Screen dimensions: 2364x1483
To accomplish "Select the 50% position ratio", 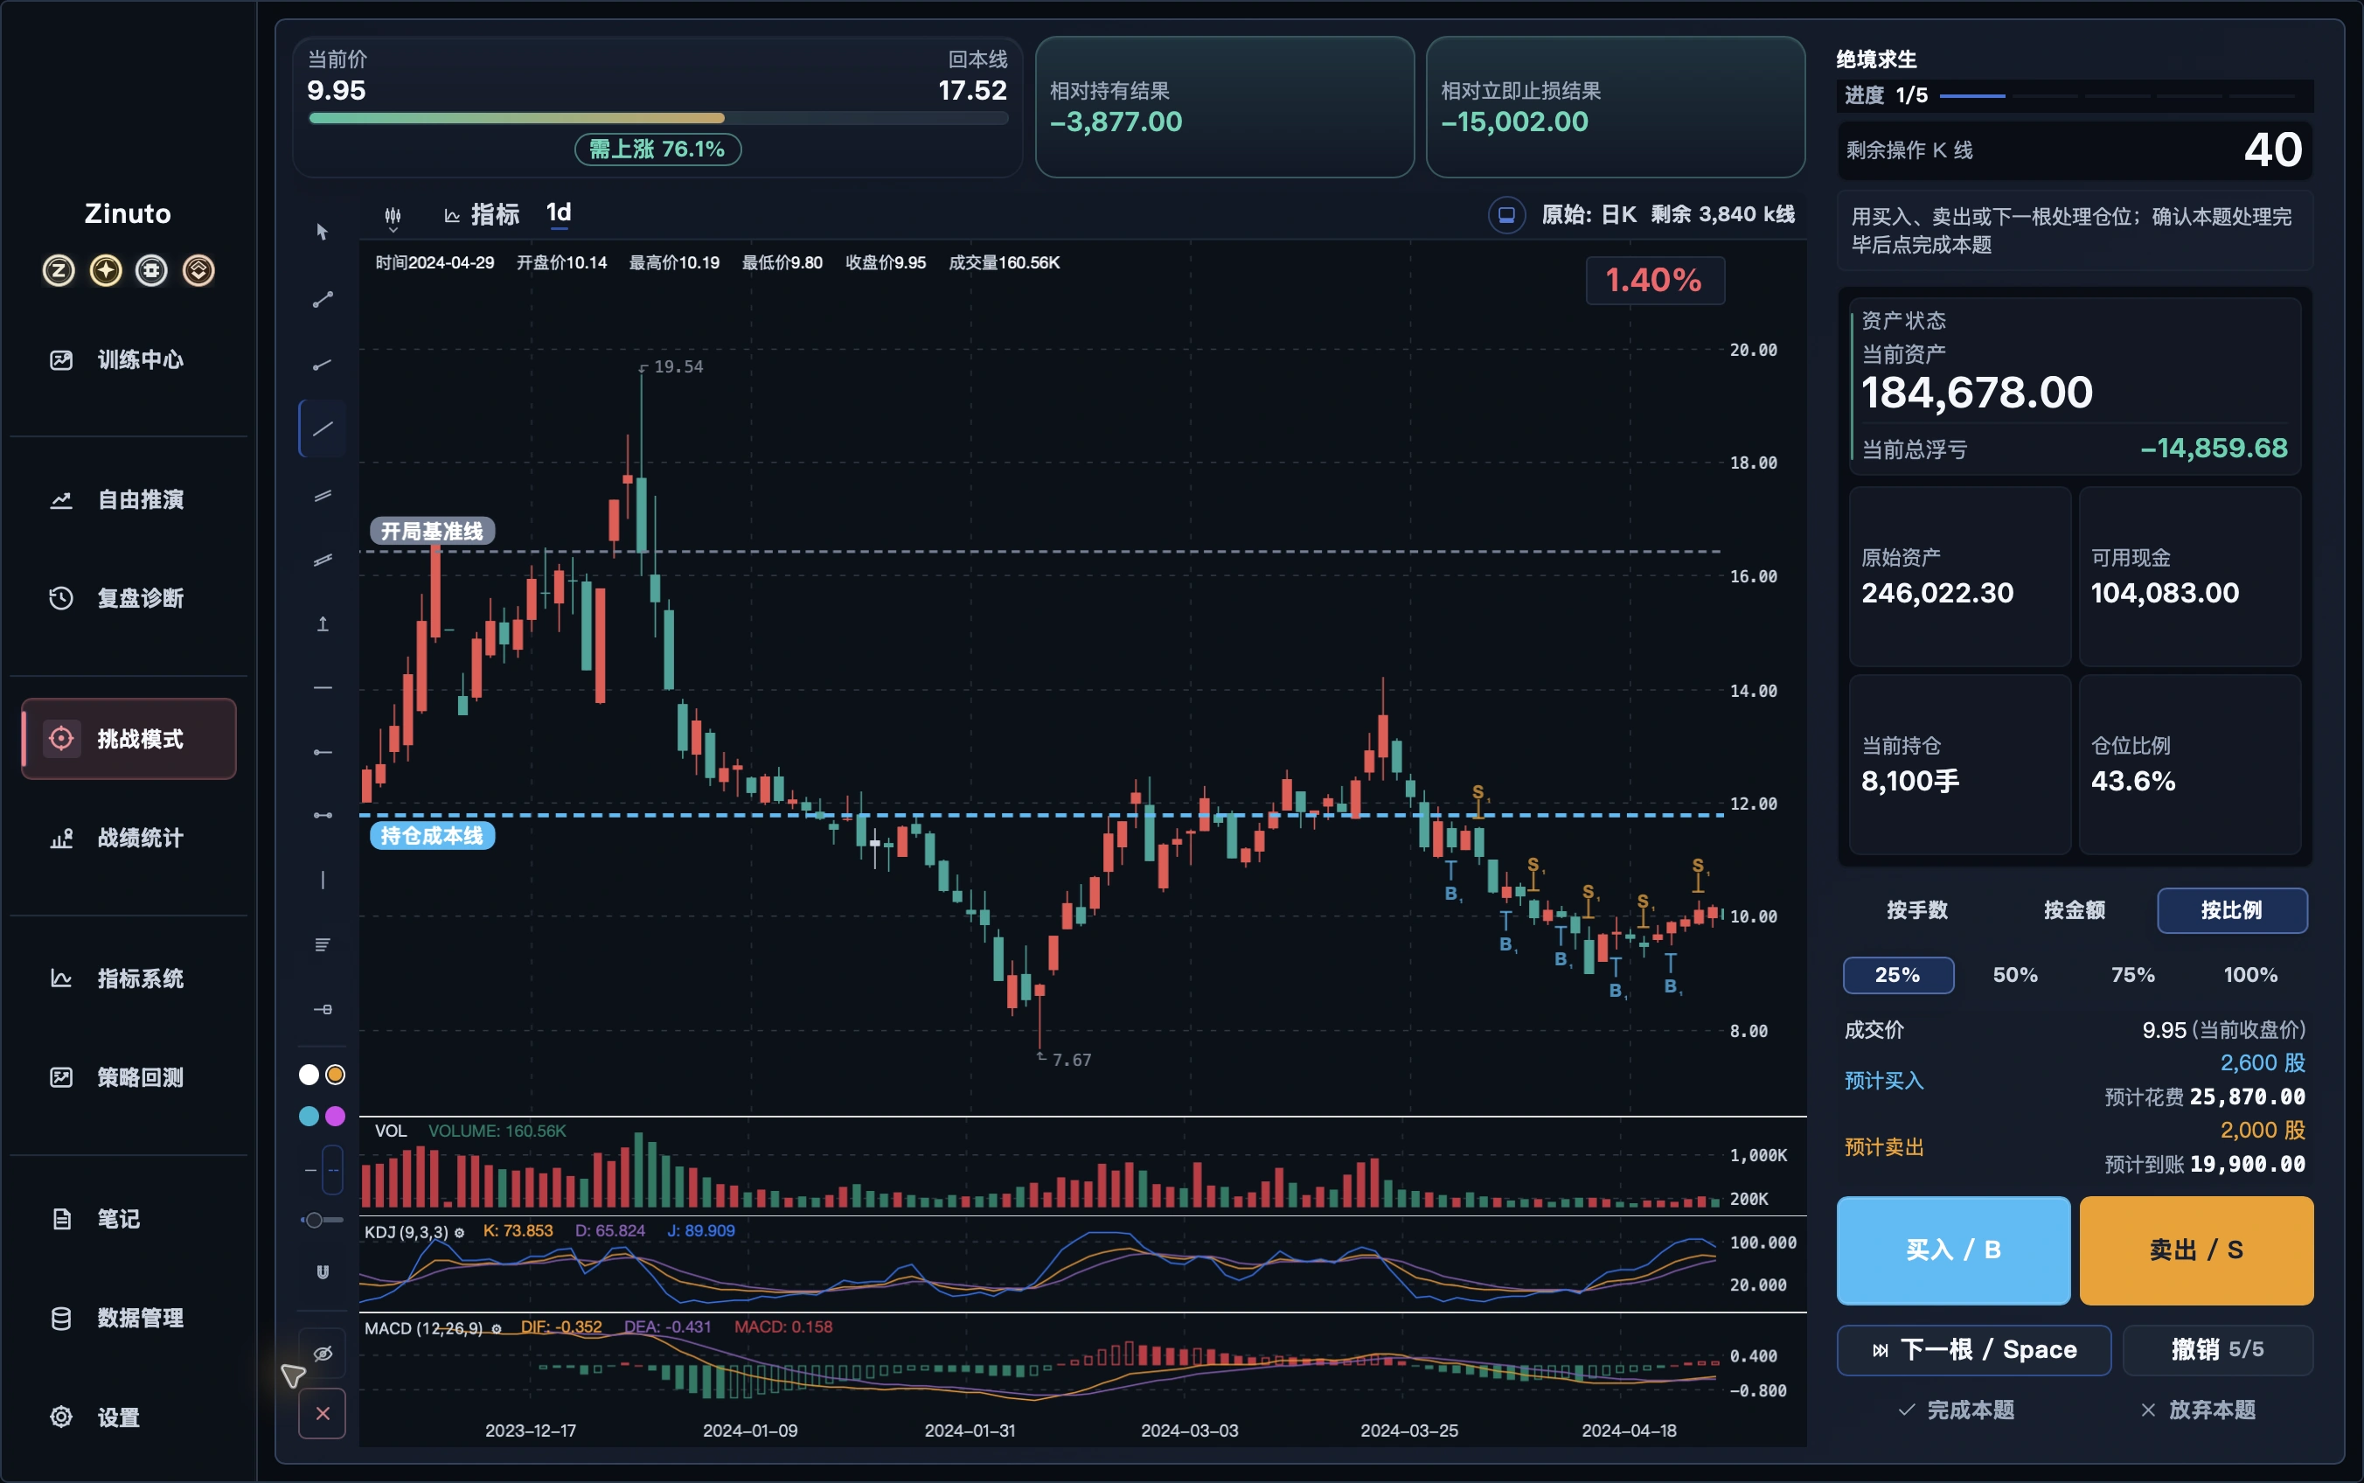I will pyautogui.click(x=2015, y=975).
